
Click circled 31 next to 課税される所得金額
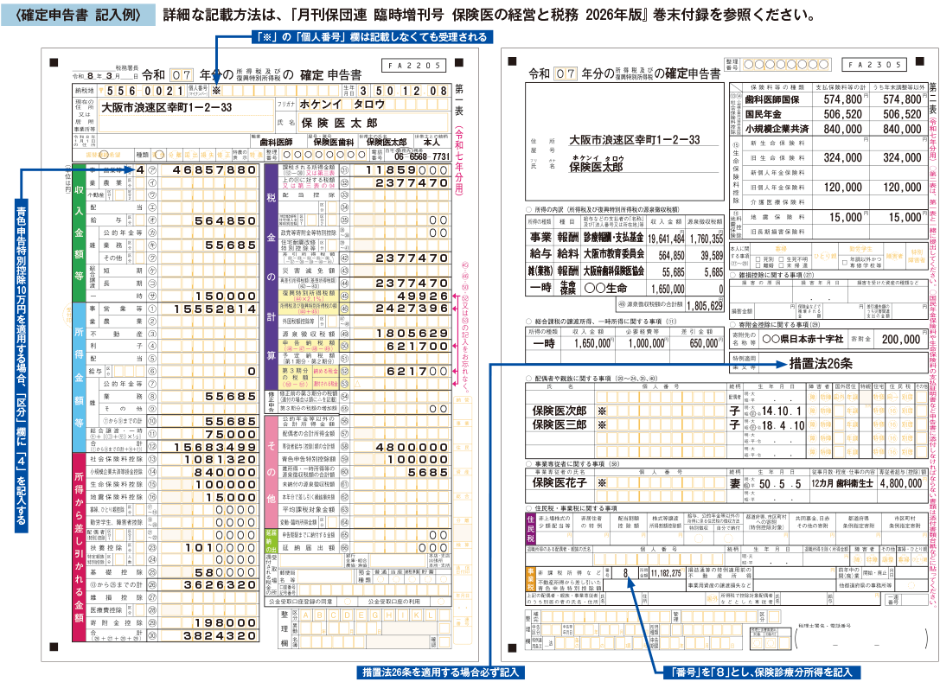[x=344, y=170]
